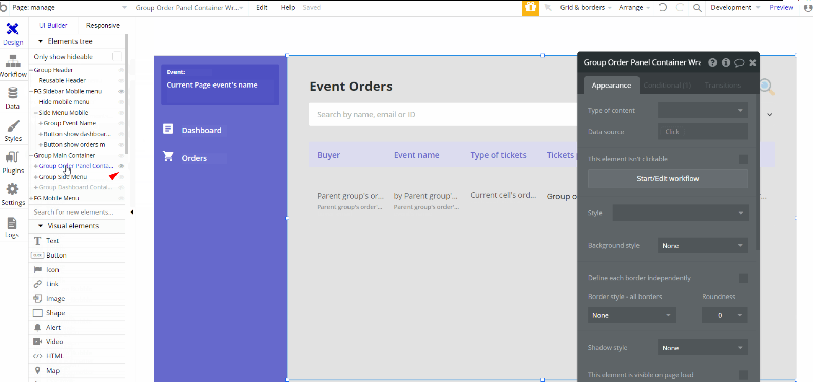The width and height of the screenshot is (813, 382).
Task: Open the search magnifier in top toolbar
Action: 697,8
